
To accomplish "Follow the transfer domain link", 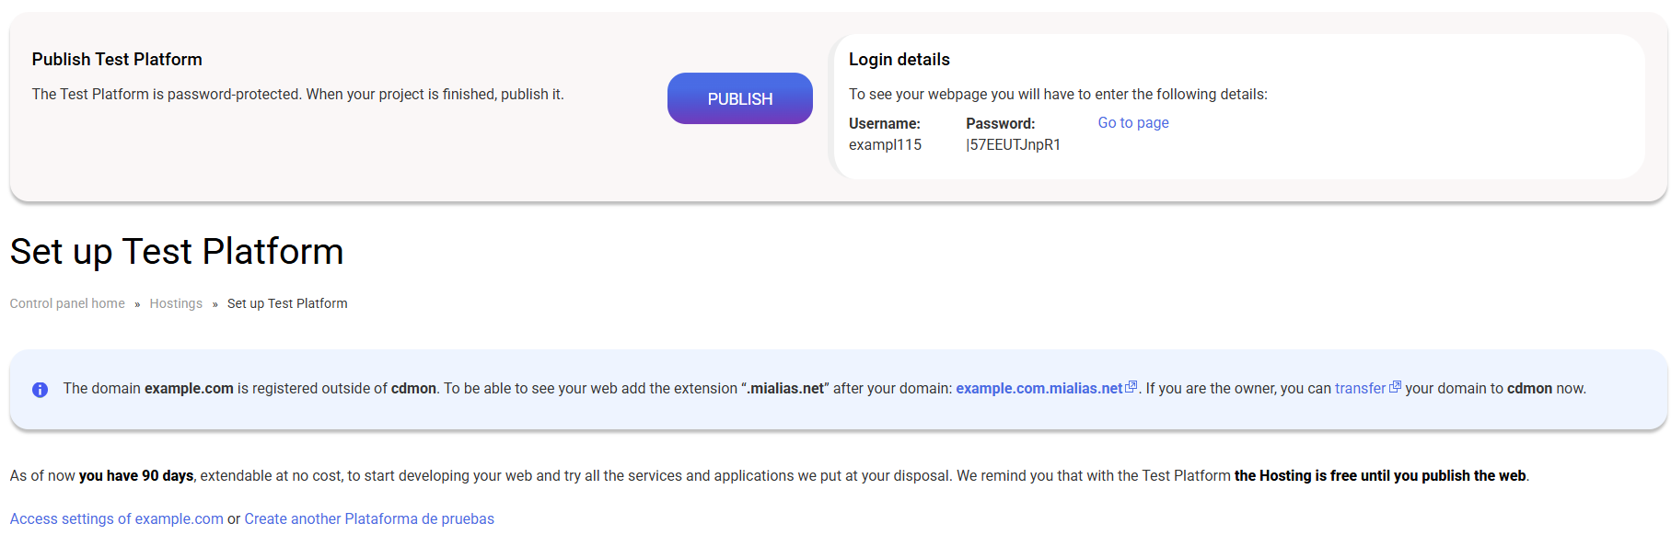I will 1360,388.
